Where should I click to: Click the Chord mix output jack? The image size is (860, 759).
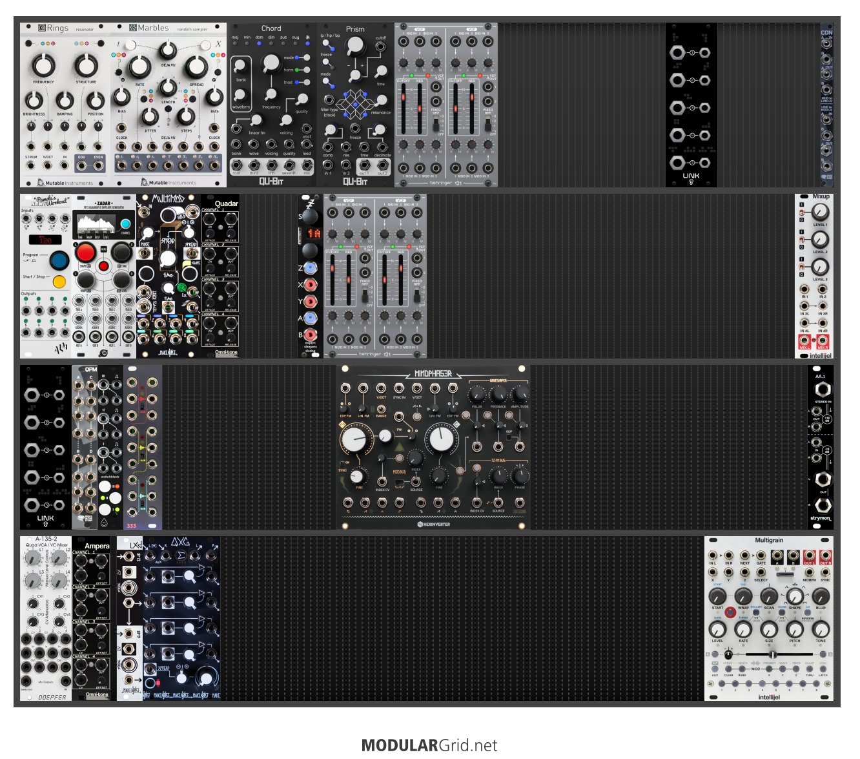tap(307, 165)
